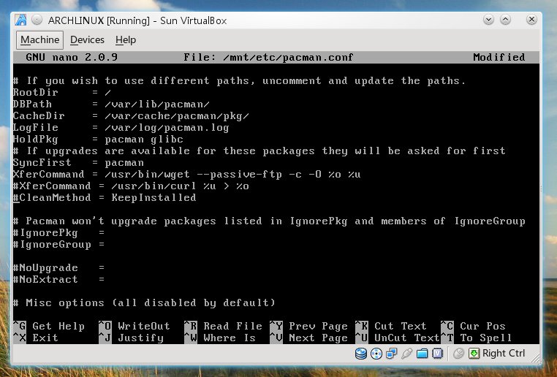Click the #NoExtract line

coord(59,280)
